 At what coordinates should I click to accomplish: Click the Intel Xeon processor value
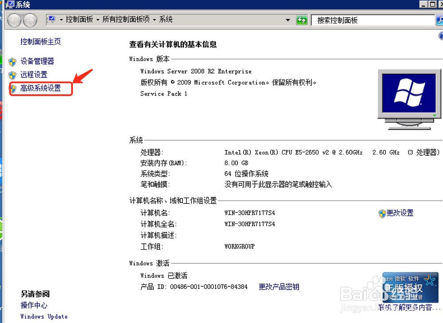pyautogui.click(x=332, y=153)
